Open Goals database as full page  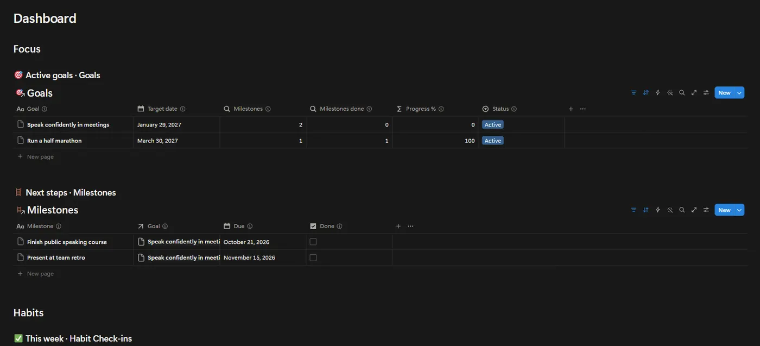pyautogui.click(x=694, y=93)
